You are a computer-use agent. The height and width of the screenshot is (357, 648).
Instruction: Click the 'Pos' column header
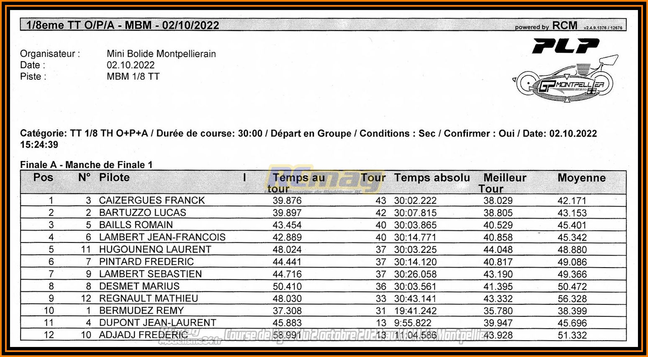[x=43, y=177]
